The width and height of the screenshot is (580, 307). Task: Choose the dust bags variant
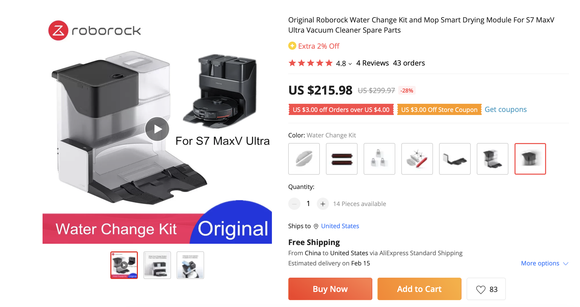(x=379, y=159)
